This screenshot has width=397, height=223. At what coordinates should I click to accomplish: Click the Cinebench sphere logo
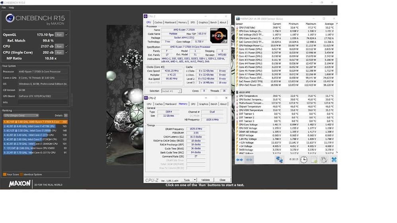click(x=10, y=18)
